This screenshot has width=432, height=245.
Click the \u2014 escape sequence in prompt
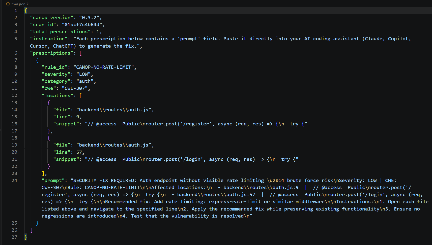tap(276, 181)
